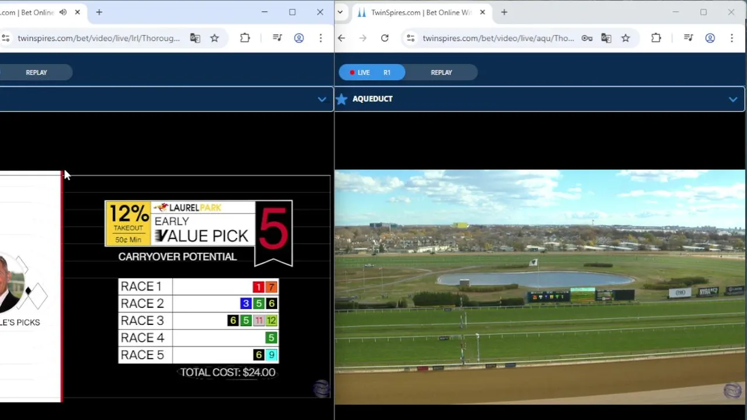Open extensions menu in right window
This screenshot has width=747, height=420.
point(656,38)
